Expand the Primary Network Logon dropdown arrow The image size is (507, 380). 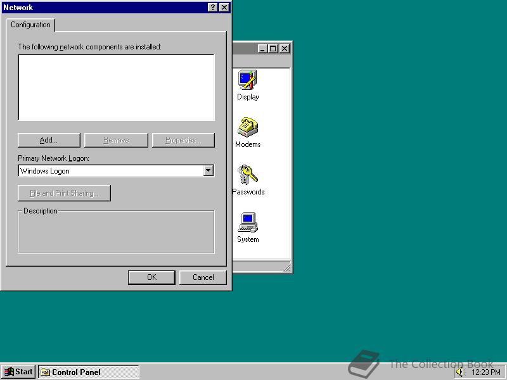click(x=209, y=170)
